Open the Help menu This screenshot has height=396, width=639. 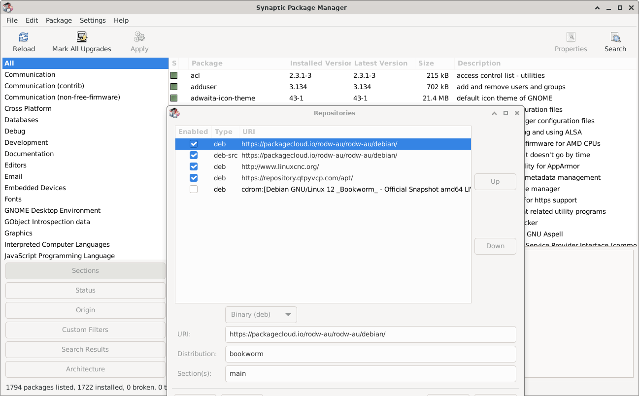[x=121, y=20]
